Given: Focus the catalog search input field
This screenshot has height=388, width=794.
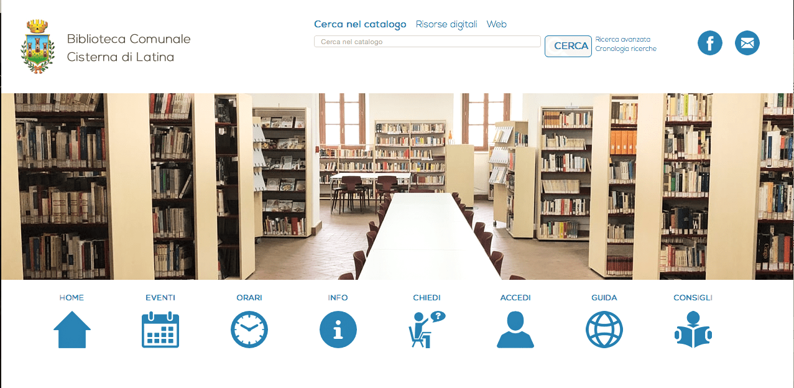Looking at the screenshot, I should pos(427,42).
